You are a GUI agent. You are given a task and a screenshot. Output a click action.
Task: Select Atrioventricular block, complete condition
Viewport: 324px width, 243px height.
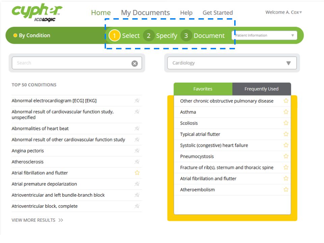tap(45, 206)
